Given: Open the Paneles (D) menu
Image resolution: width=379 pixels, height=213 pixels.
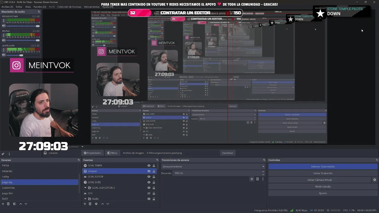Looking at the screenshot, I should [x=40, y=7].
